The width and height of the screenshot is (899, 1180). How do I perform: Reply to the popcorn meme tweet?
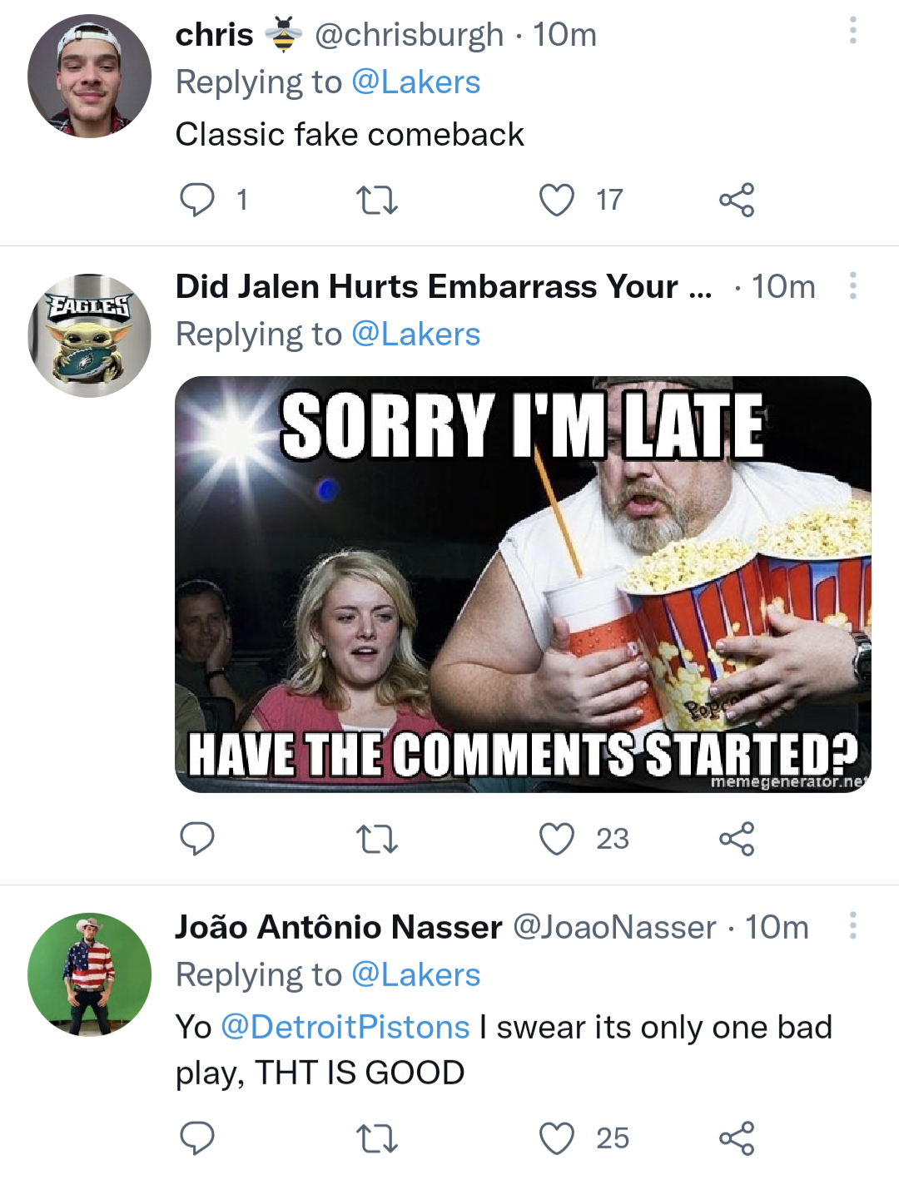[x=197, y=839]
